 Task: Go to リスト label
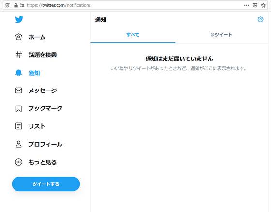(37, 126)
